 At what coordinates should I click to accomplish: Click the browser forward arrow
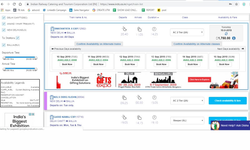tap(8, 4)
